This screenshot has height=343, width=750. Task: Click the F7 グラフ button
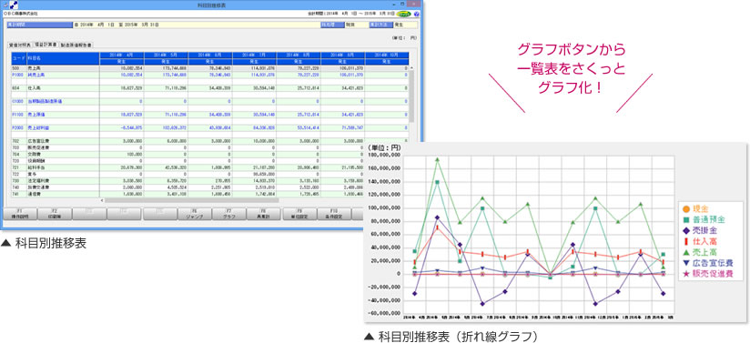tap(228, 214)
